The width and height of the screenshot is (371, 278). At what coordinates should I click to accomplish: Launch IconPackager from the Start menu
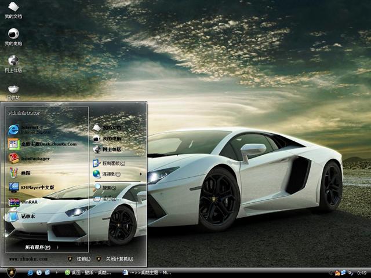pyautogui.click(x=35, y=158)
